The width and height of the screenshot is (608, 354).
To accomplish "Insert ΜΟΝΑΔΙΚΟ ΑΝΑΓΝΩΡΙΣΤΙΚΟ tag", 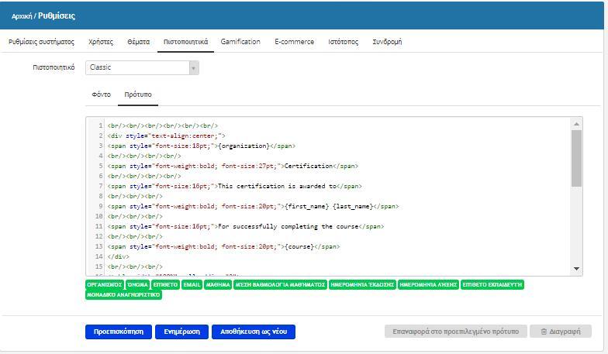I will pos(123,294).
